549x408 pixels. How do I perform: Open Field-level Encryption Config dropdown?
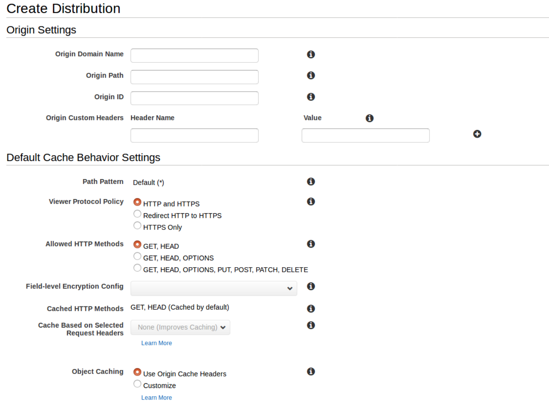pyautogui.click(x=214, y=288)
